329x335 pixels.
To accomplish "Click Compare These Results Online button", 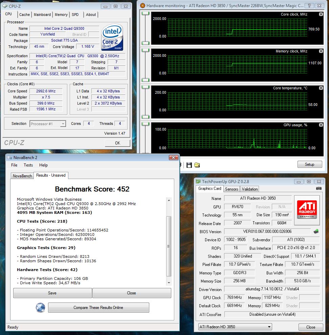I will coord(98,308).
